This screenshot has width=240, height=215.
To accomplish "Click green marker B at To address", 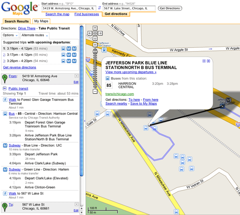I will pos(4,207).
